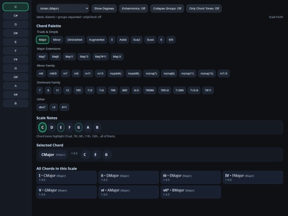This screenshot has width=288, height=216.
Task: Click the B scale note circle
Action: pyautogui.click(x=97, y=127)
